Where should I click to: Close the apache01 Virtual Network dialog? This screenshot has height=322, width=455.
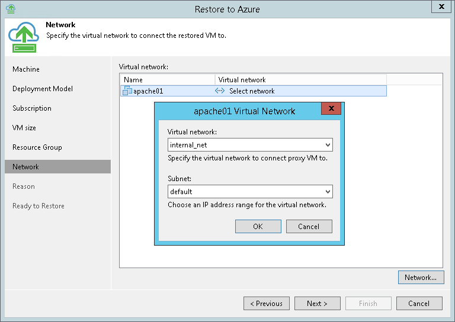click(331, 109)
